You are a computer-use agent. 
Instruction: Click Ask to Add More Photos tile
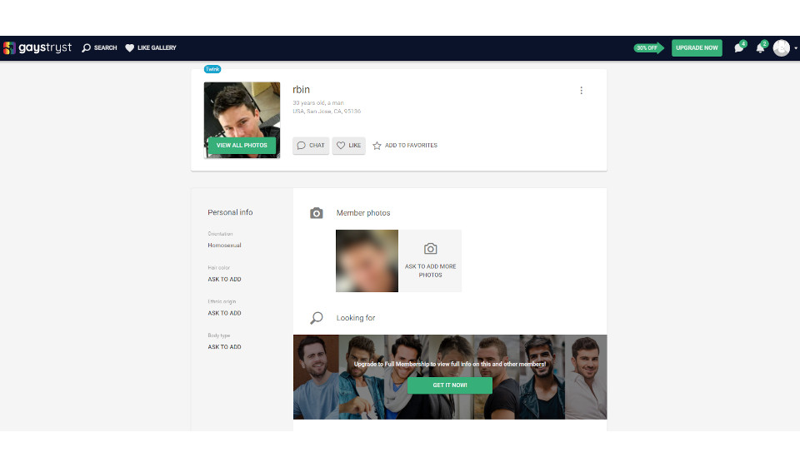[430, 261]
